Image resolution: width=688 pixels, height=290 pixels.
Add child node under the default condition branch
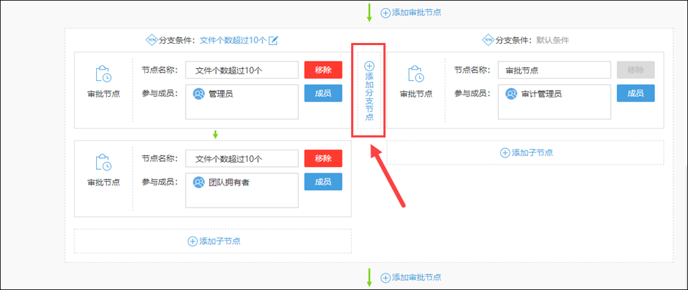coord(525,153)
